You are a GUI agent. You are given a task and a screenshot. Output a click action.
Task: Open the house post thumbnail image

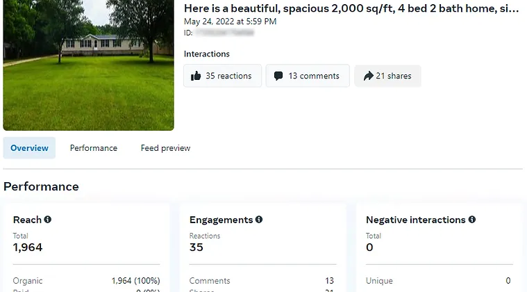click(x=88, y=65)
